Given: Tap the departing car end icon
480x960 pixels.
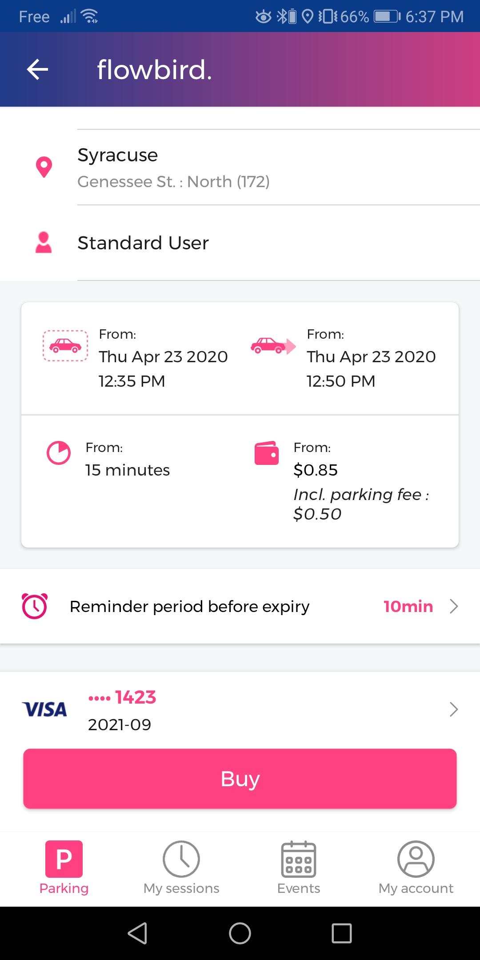Looking at the screenshot, I should point(272,346).
